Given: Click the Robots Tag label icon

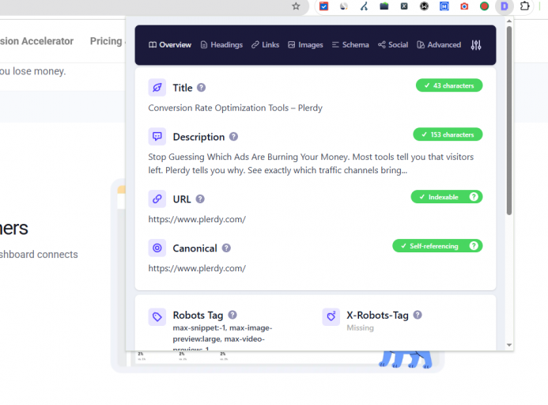Looking at the screenshot, I should 157,317.
